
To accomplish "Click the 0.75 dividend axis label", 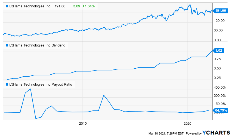I will [x=217, y=59].
